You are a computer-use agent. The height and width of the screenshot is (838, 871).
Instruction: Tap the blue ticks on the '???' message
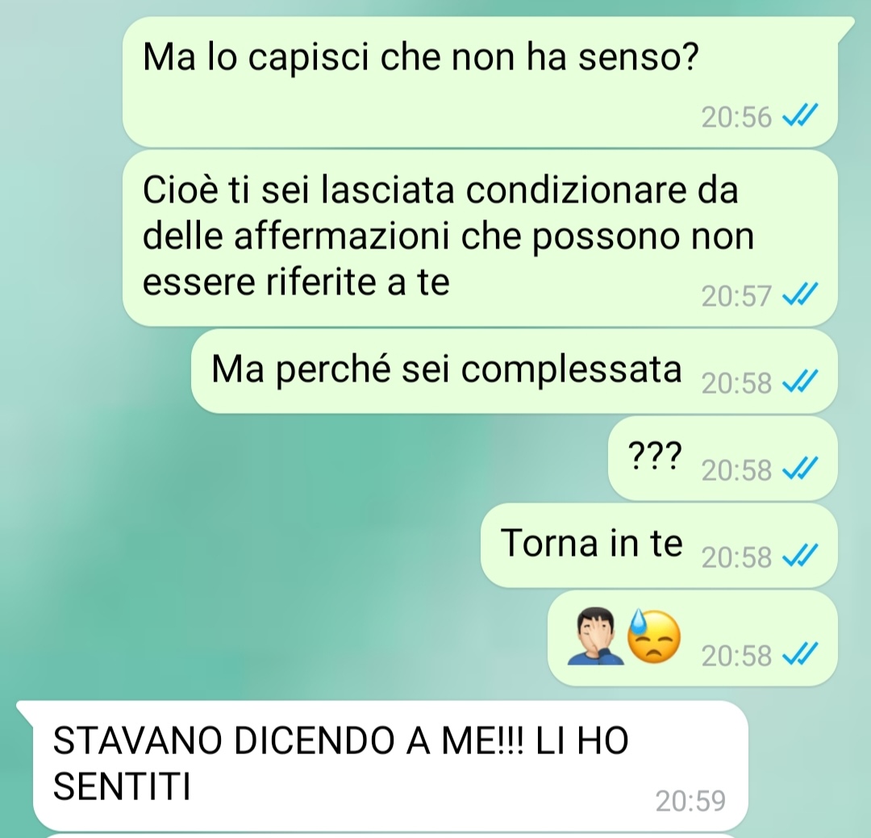800,469
